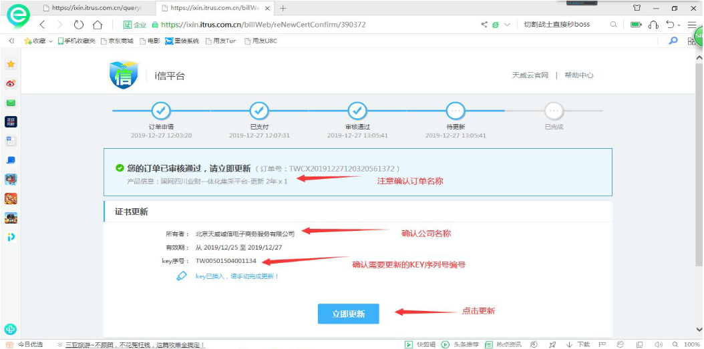Click the star favorites icon in sidebar

11,64
